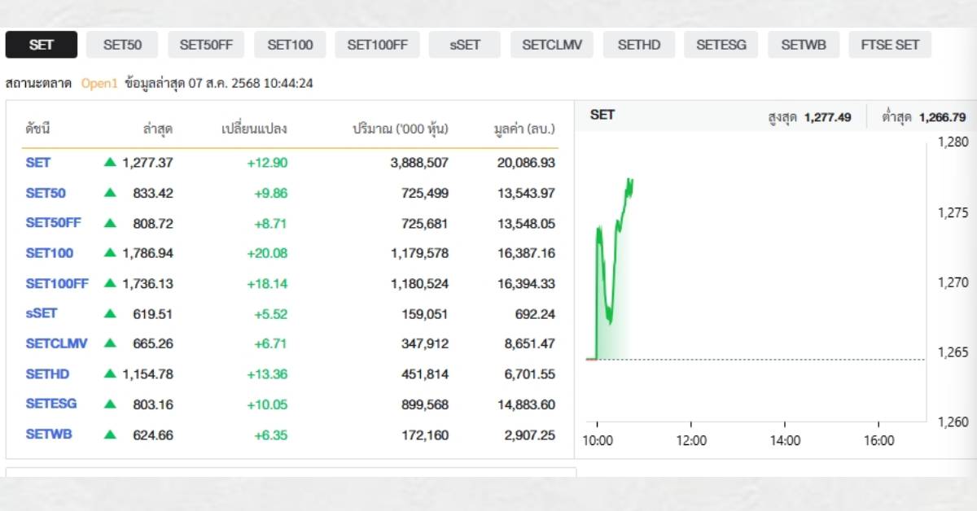This screenshot has height=511, width=977.
Task: Choose the sSET tab
Action: (464, 45)
